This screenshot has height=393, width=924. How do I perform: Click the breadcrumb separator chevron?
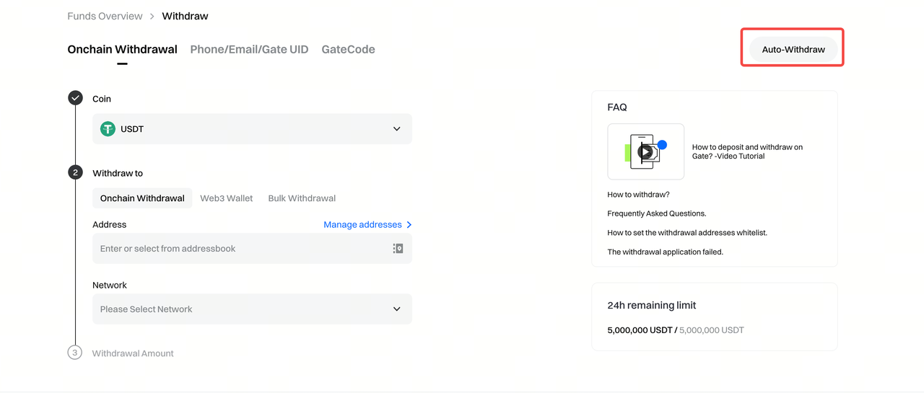(x=152, y=16)
